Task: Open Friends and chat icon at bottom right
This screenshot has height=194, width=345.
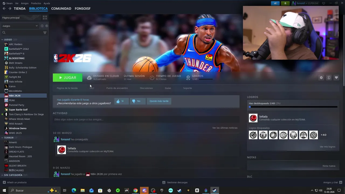Action: point(340,182)
